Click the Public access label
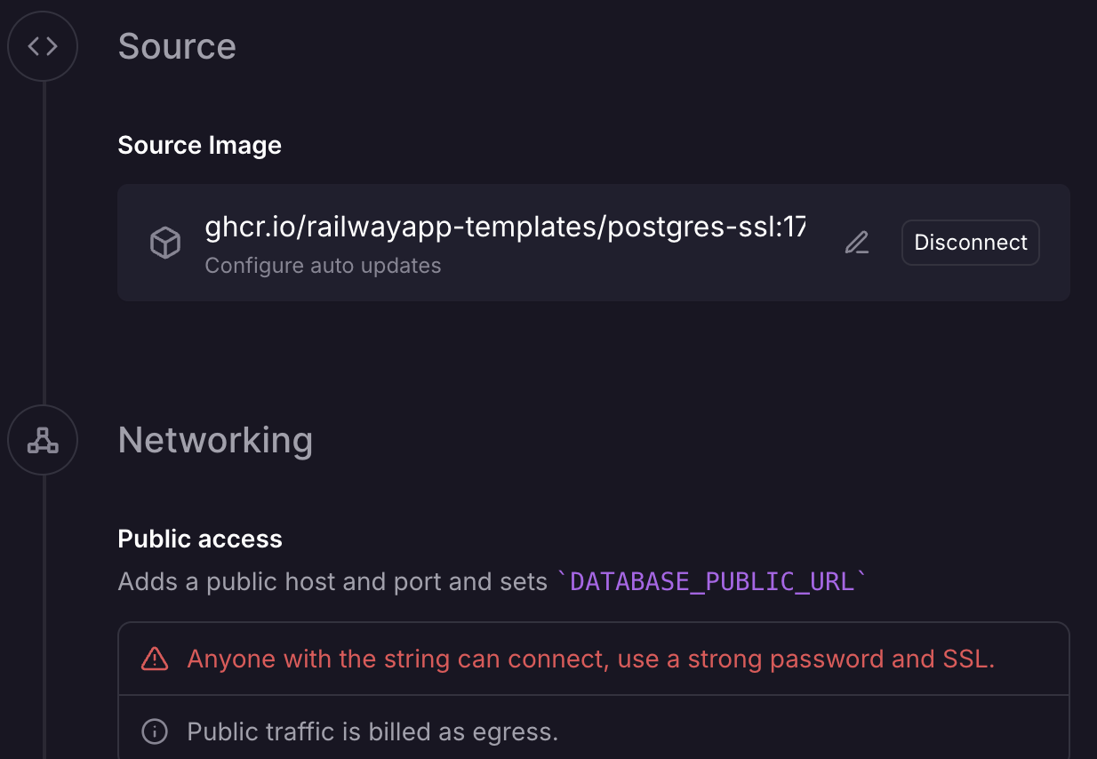The image size is (1097, 759). tap(200, 539)
